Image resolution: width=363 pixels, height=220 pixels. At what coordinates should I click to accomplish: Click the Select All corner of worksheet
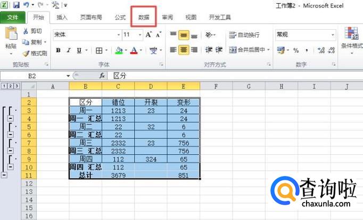tap(29, 86)
